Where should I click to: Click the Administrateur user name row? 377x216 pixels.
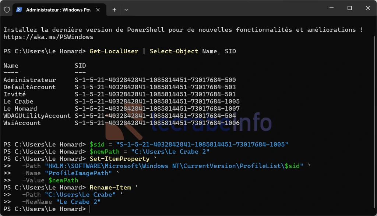click(x=29, y=80)
